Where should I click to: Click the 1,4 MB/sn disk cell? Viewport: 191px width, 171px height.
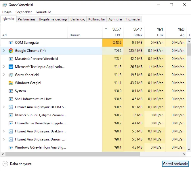pyautogui.click(x=155, y=67)
